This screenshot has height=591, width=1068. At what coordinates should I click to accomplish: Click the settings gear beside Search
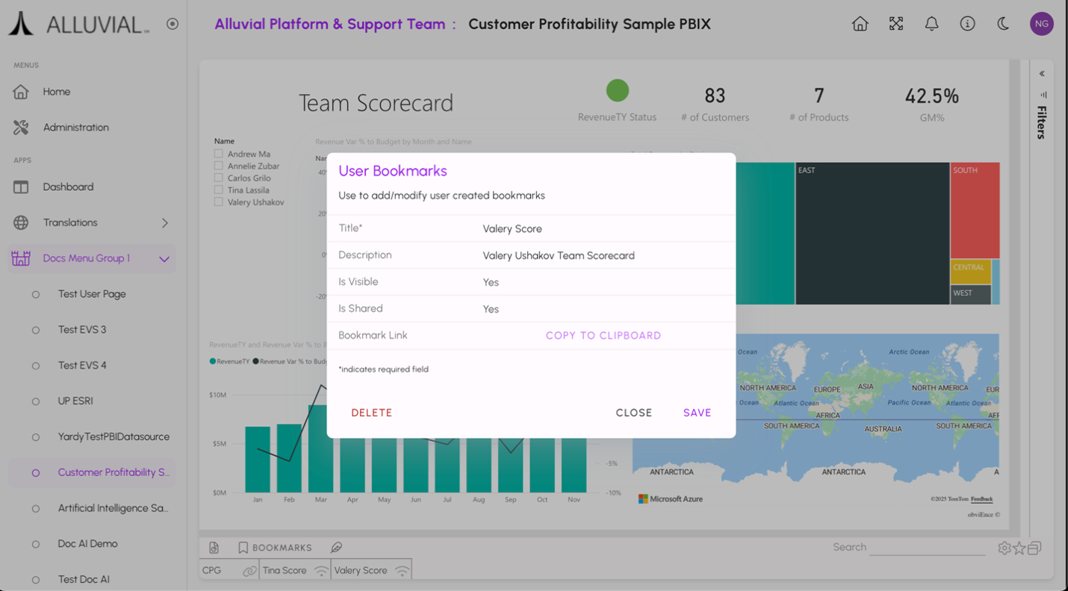click(x=1004, y=548)
